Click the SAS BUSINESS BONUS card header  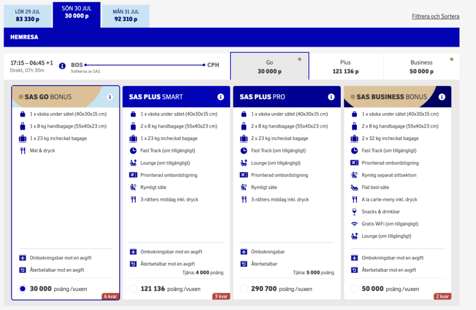coord(397,97)
